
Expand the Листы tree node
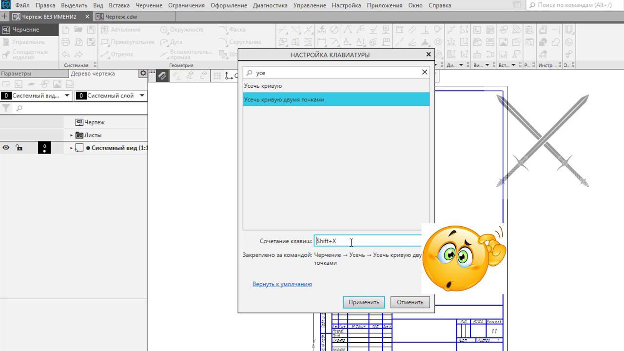click(71, 135)
